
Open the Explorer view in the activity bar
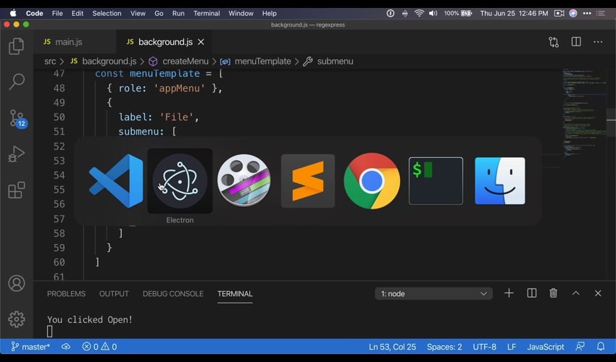pos(17,46)
